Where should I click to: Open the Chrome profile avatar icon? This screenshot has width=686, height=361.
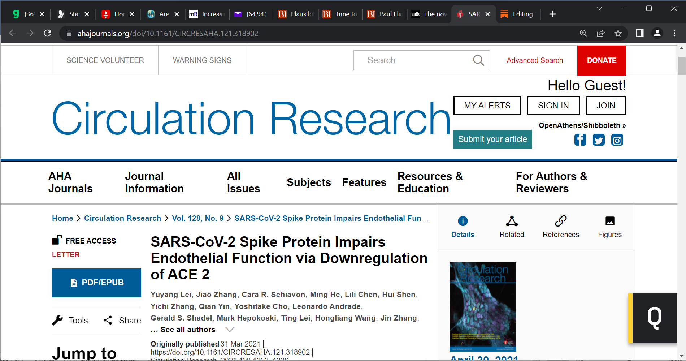coord(657,33)
